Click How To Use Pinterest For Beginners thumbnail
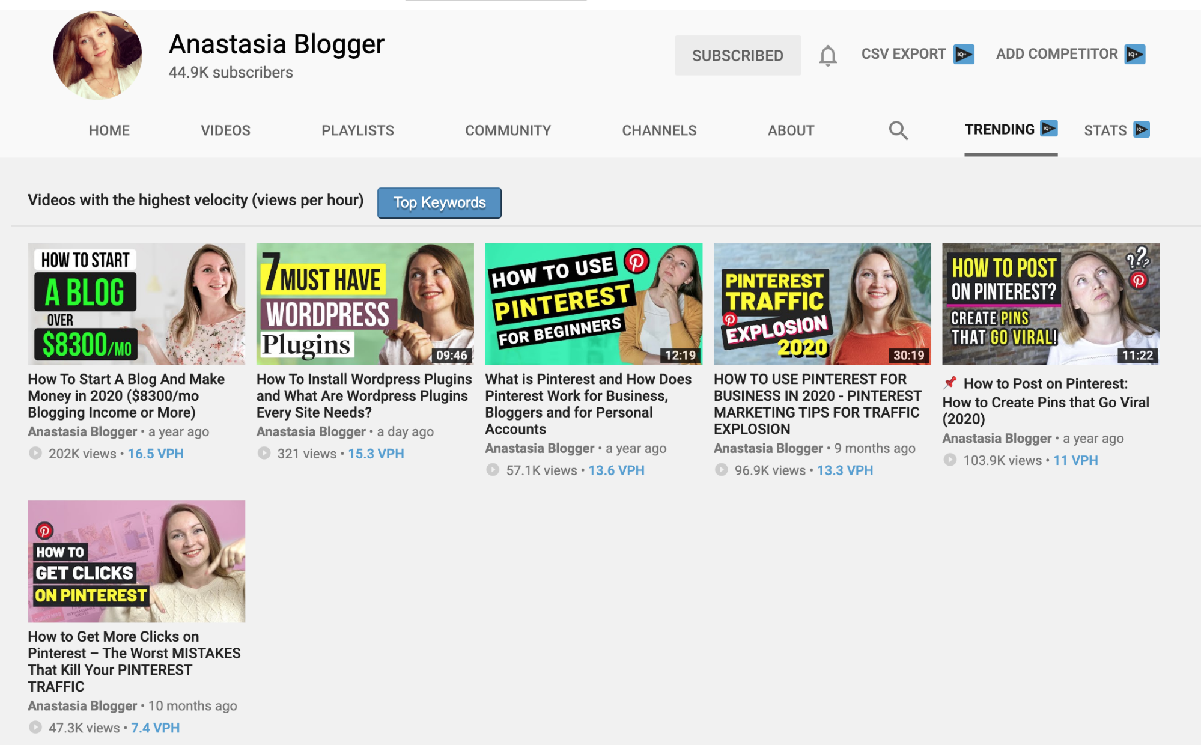The width and height of the screenshot is (1201, 745). (594, 304)
